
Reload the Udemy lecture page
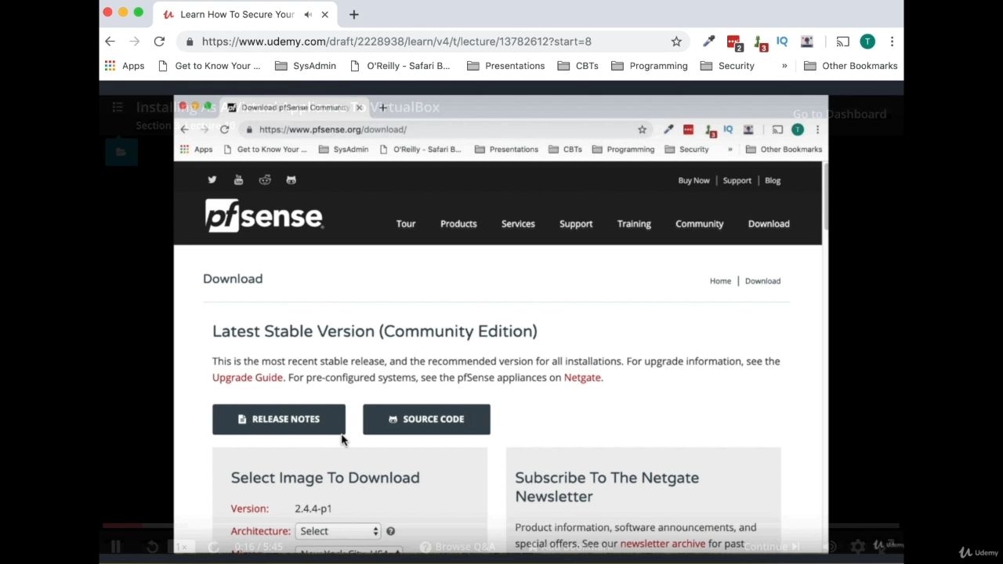click(159, 42)
